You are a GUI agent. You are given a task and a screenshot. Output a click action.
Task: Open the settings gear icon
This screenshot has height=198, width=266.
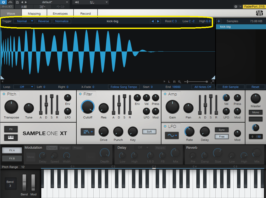pos(236,7)
